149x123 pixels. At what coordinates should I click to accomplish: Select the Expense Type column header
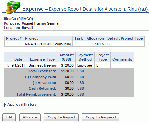point(42,57)
